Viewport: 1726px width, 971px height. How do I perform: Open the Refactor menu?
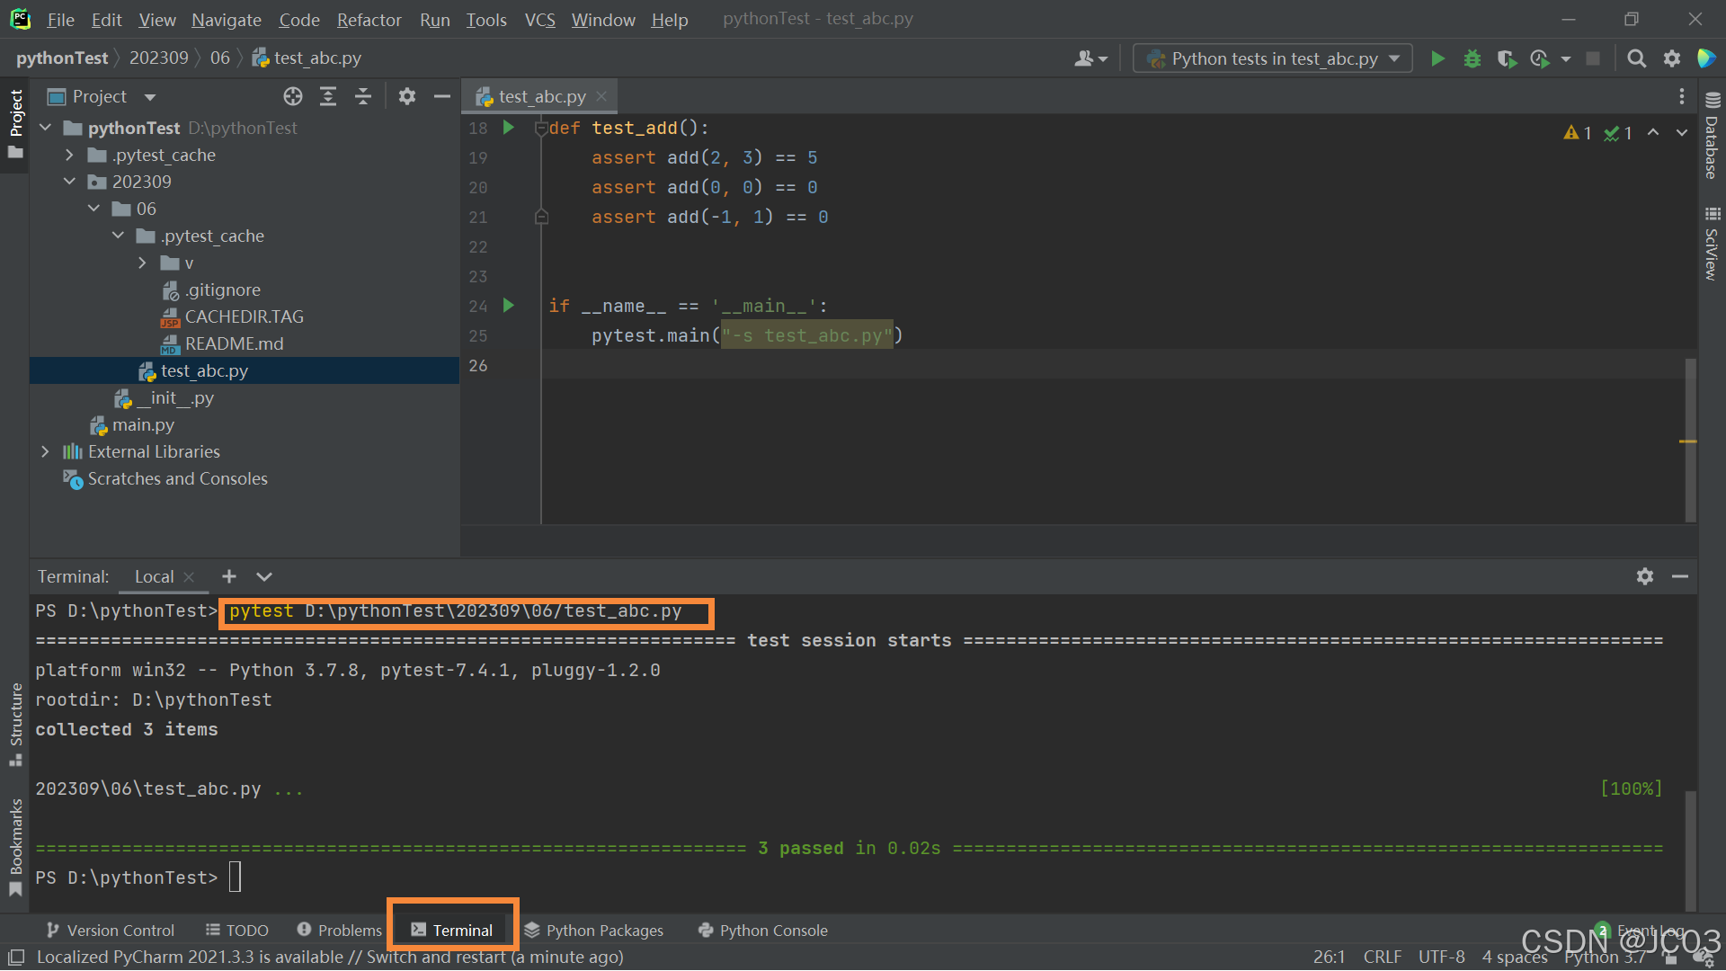click(x=369, y=19)
